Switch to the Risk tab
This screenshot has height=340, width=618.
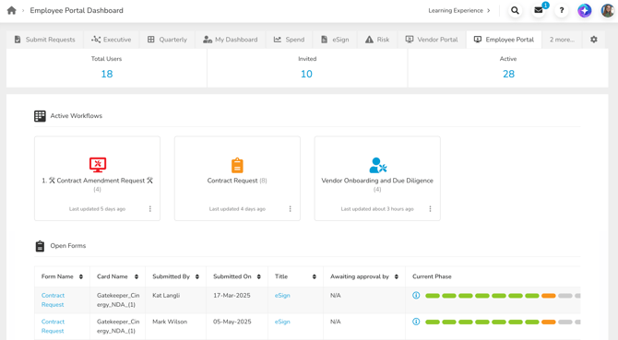click(377, 40)
